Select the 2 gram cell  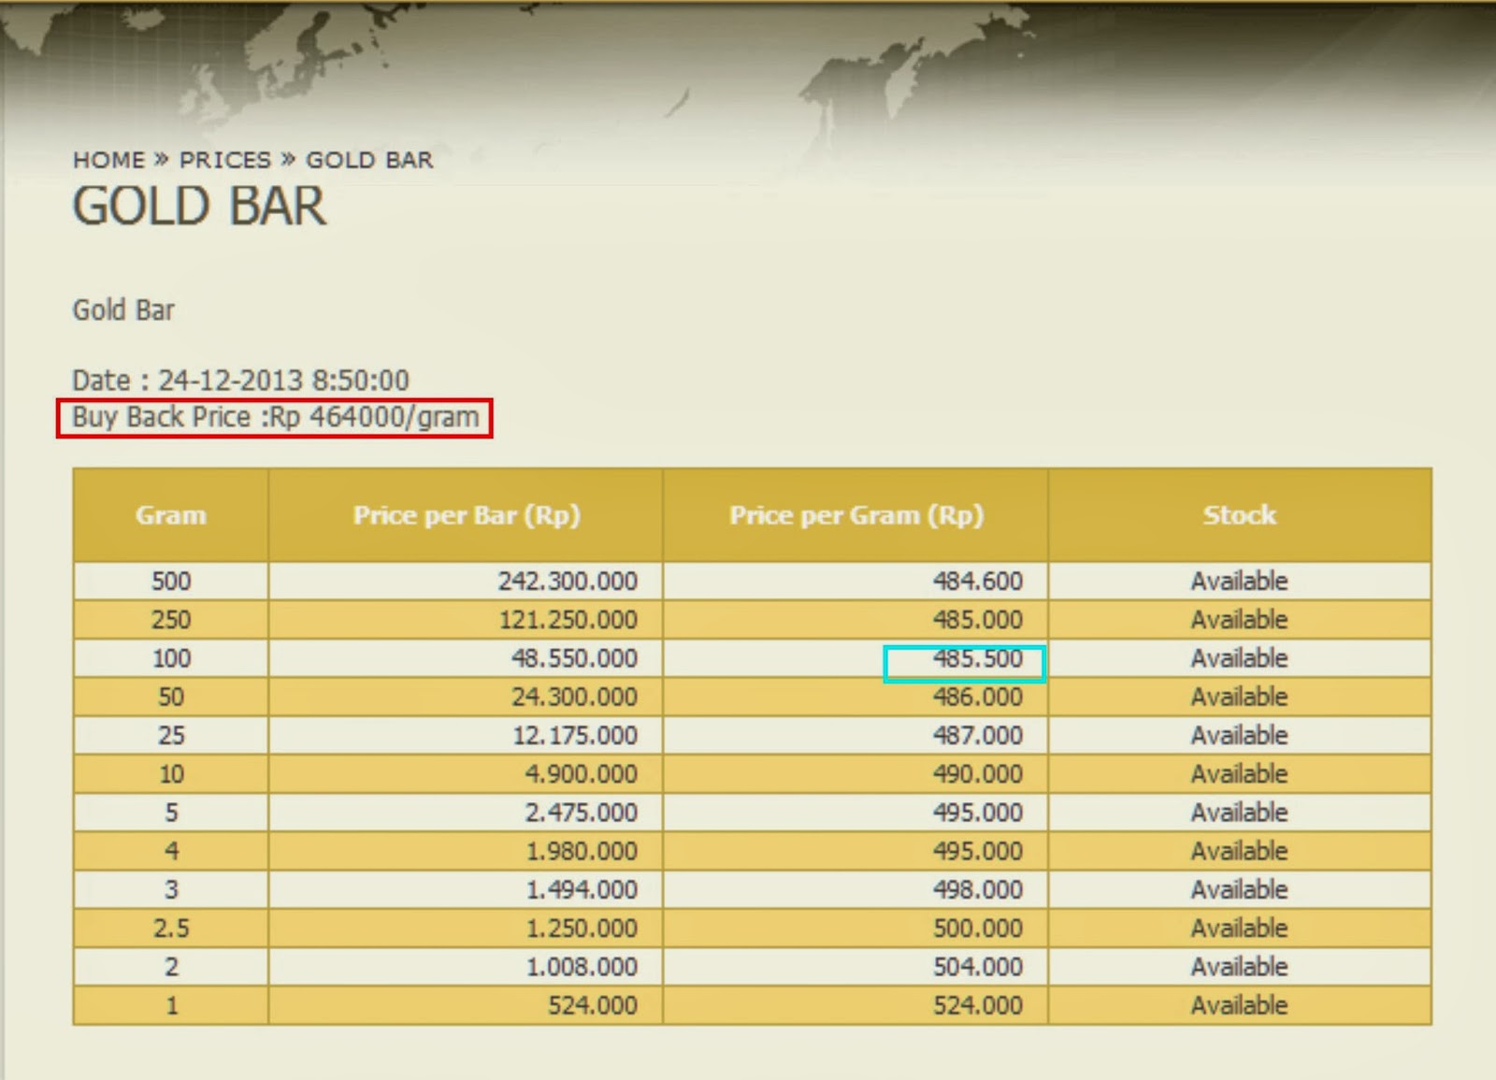coord(171,967)
